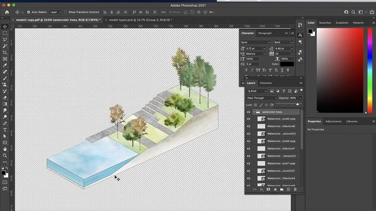Viewport: 376px width, 211px height.
Task: Open the Metrics kerning dropdown
Action: pos(264,54)
